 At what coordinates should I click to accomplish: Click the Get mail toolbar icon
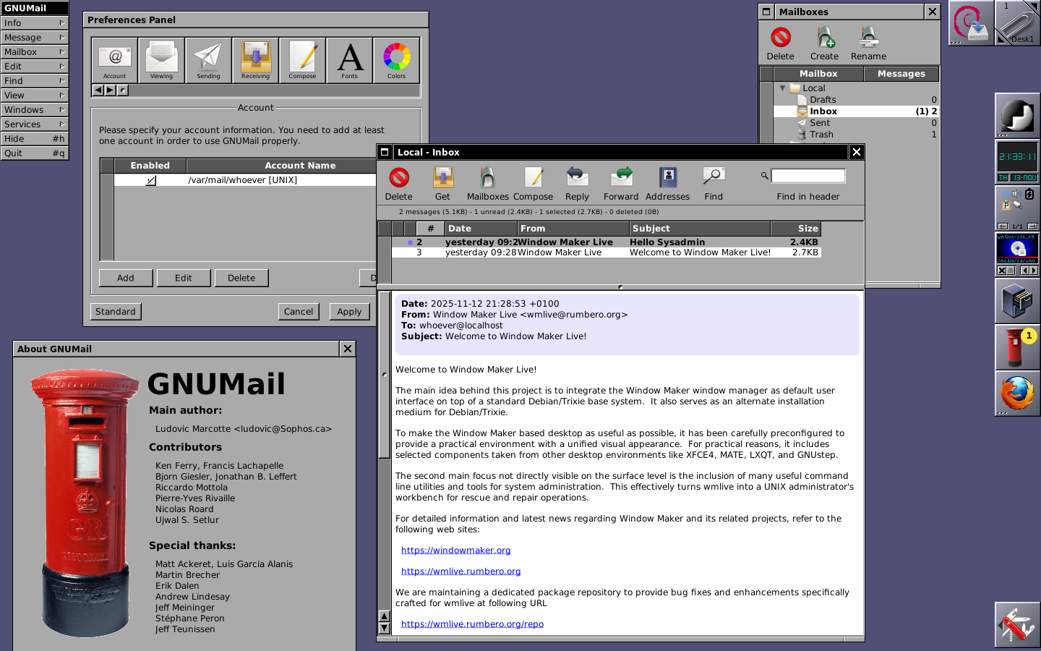[x=442, y=178]
